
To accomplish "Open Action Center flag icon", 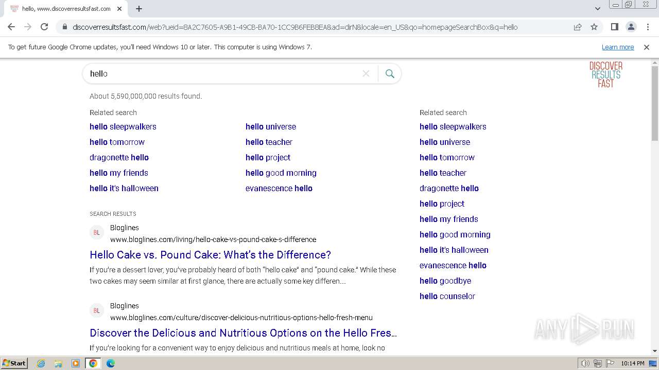I will click(610, 363).
